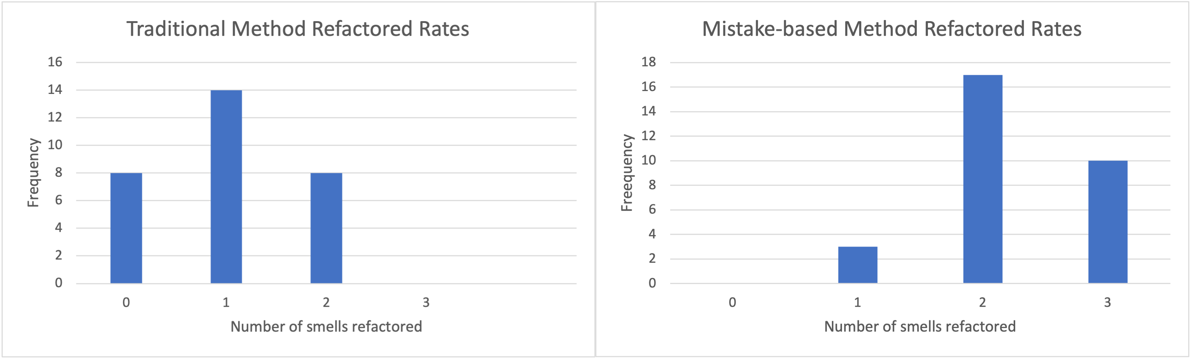Click the "Frequency" axis title in Traditional chart

33,173
